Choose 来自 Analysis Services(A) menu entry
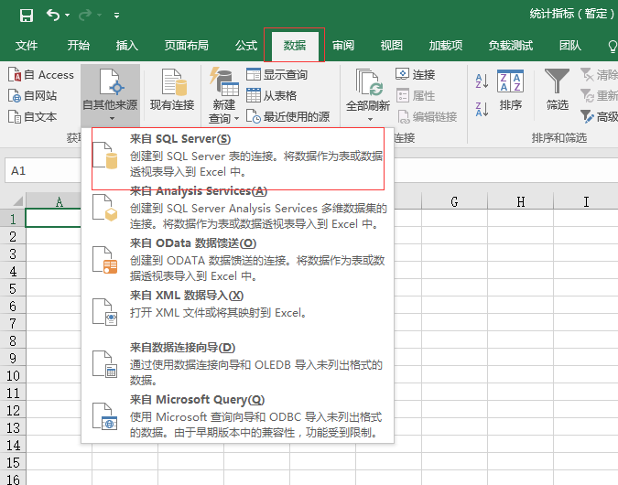 point(238,208)
